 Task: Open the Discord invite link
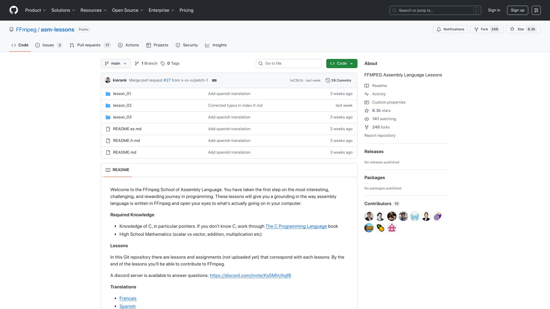[x=250, y=276]
